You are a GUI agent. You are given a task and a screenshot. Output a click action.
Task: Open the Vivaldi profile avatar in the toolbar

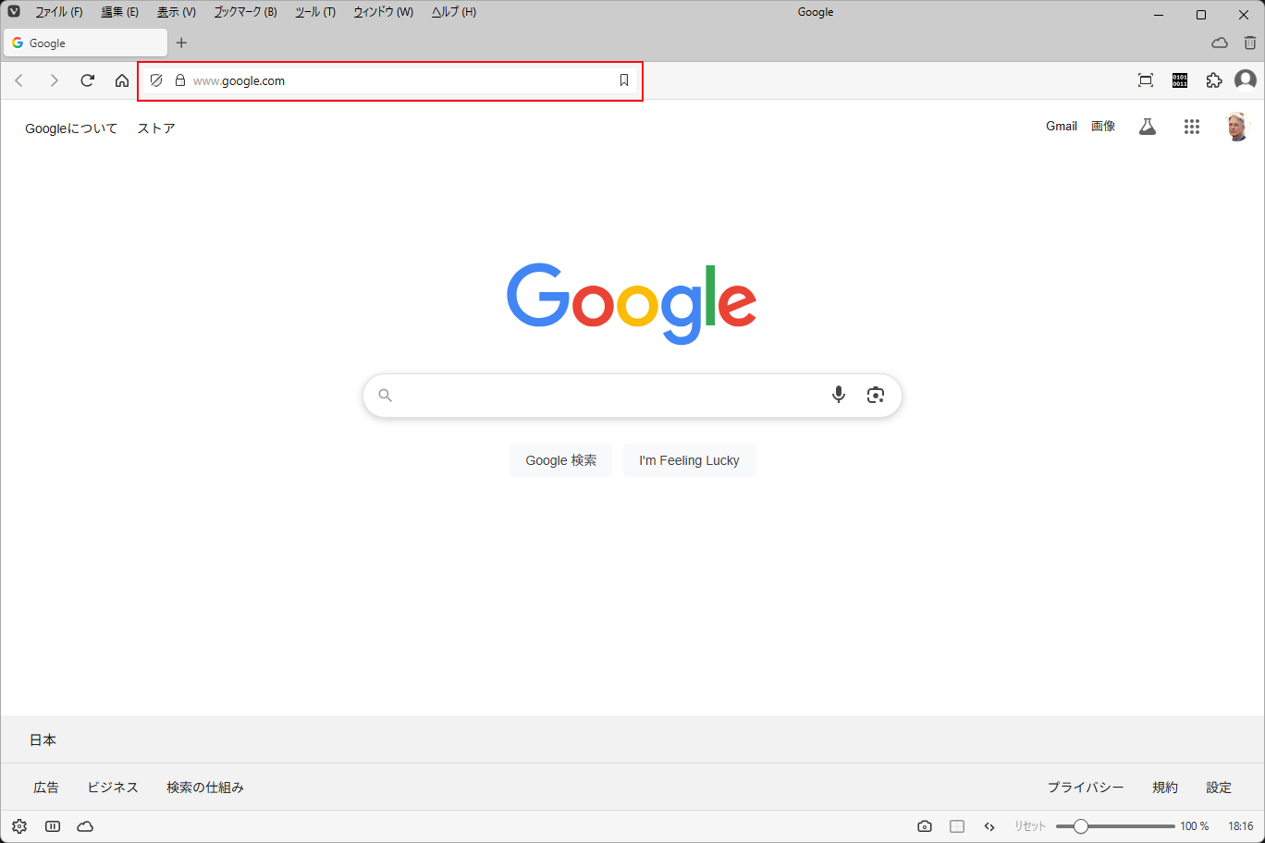pos(1246,80)
